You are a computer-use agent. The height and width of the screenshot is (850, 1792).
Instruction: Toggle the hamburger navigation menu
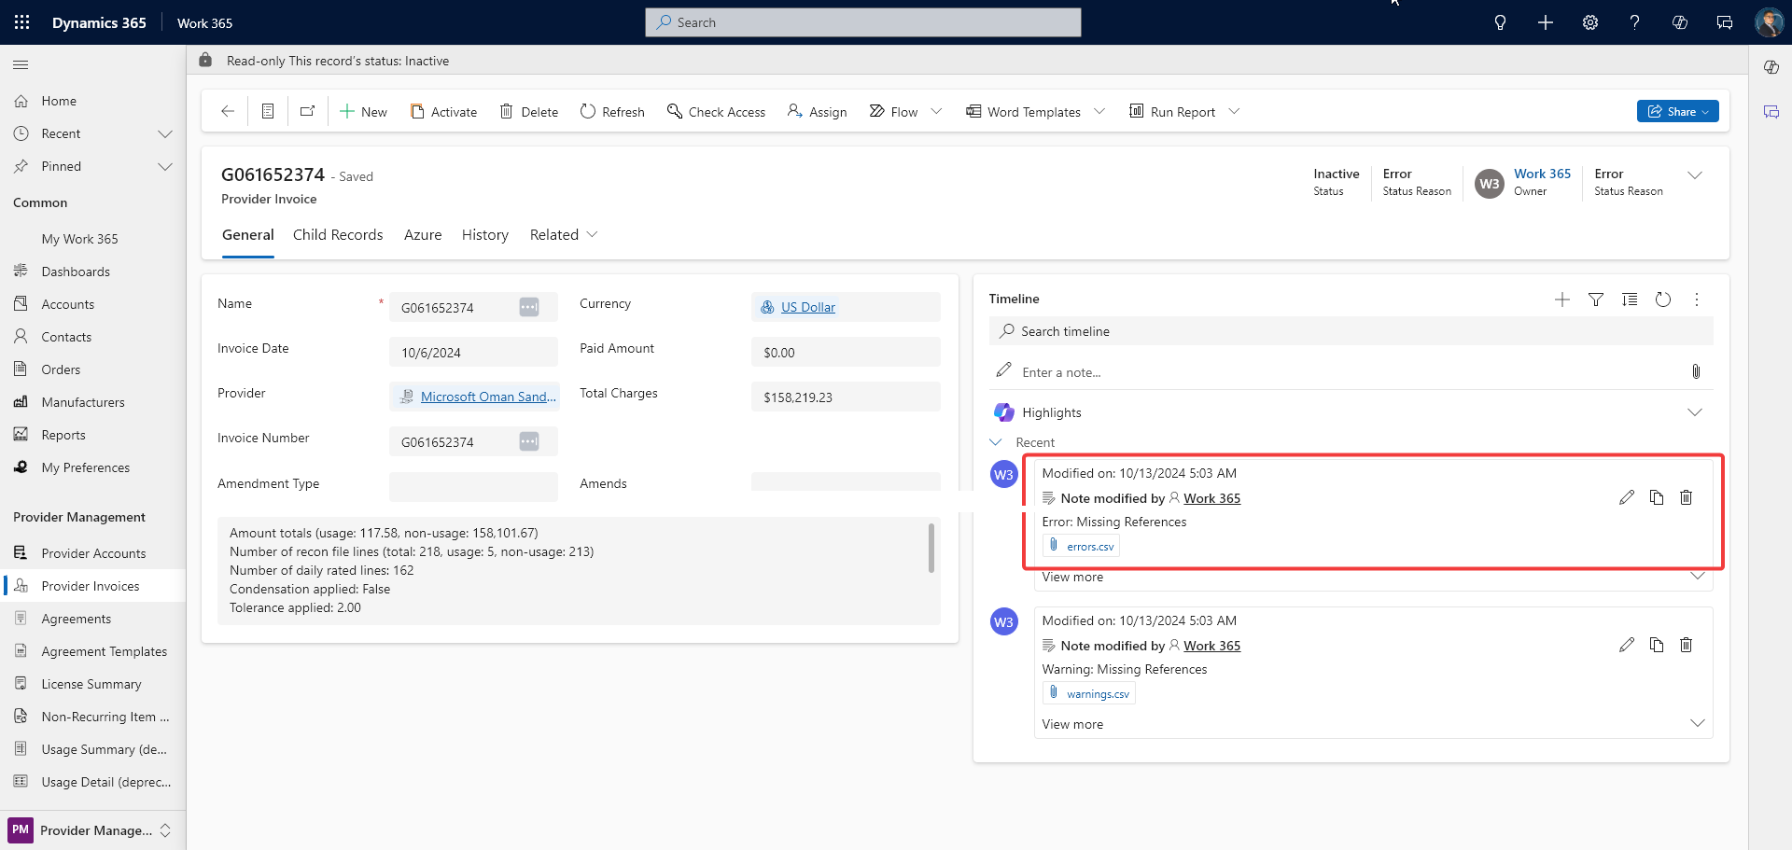coord(21,64)
